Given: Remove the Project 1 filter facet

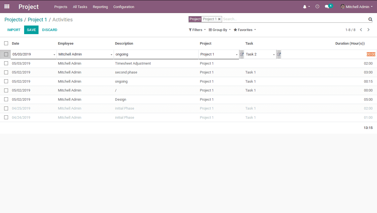Looking at the screenshot, I should click(219, 19).
